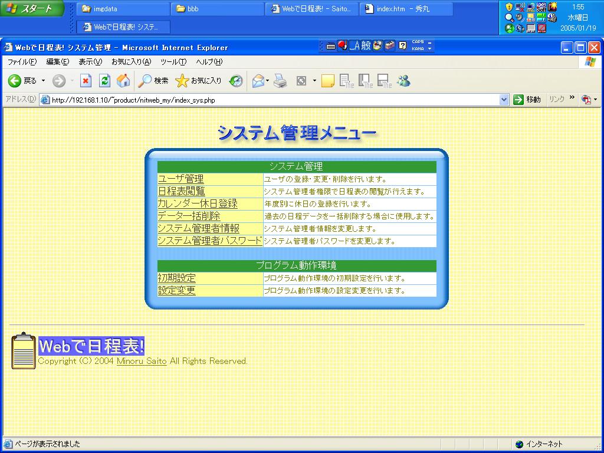Click the カレンダー休日登録 link
The height and width of the screenshot is (453, 604).
pos(198,203)
